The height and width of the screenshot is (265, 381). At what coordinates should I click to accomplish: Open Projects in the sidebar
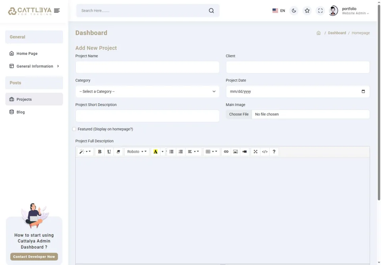click(x=34, y=99)
